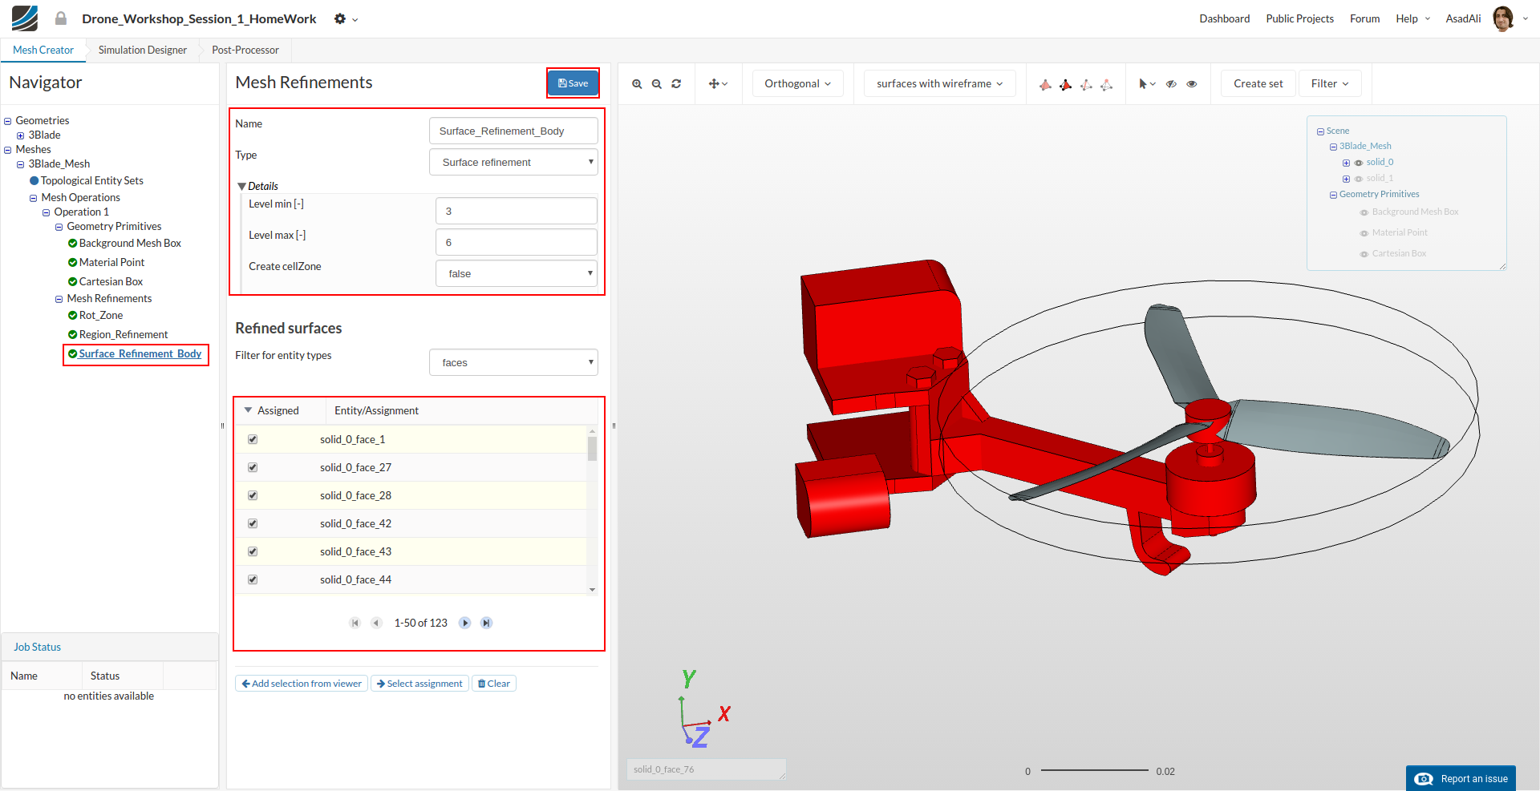Screen dimensions: 1540x791
Task: Uncheck the solid_0_face_1 checkbox
Action: coord(253,439)
